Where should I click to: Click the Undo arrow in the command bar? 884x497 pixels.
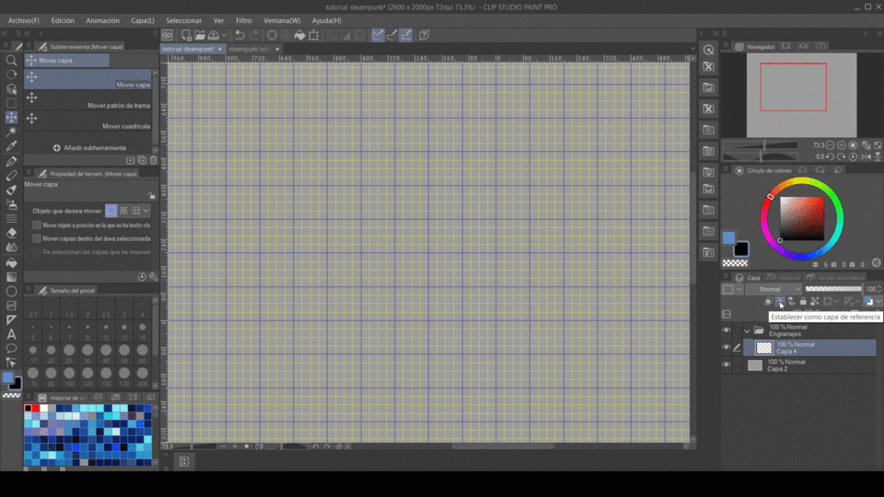[x=240, y=35]
